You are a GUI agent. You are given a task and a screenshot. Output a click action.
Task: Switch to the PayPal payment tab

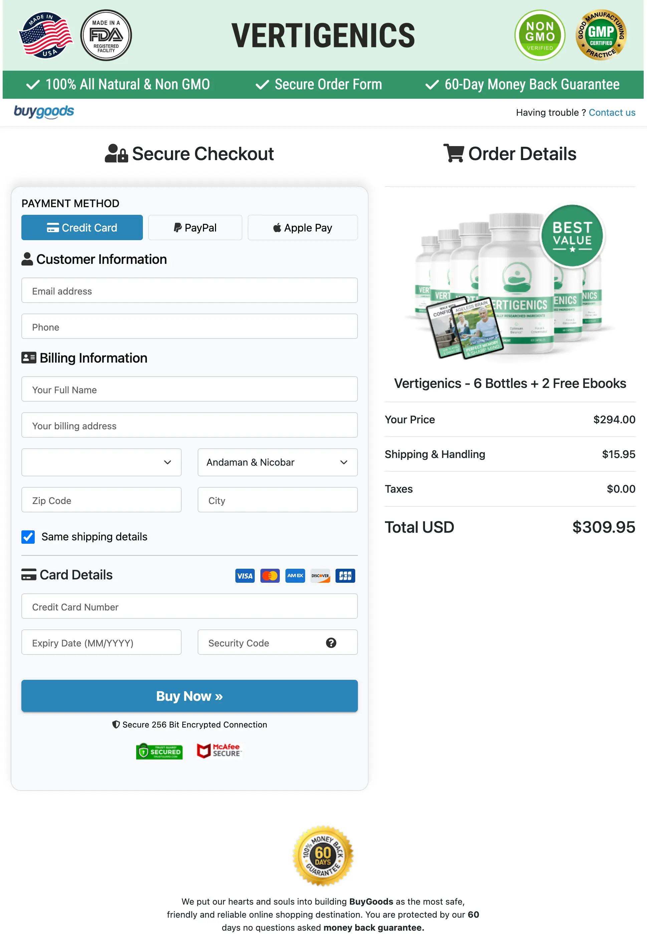tap(195, 227)
